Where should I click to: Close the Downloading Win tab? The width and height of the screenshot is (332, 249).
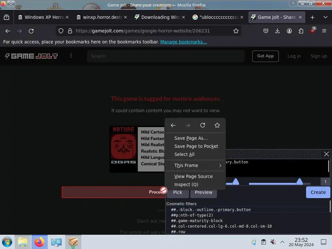tap(184, 17)
